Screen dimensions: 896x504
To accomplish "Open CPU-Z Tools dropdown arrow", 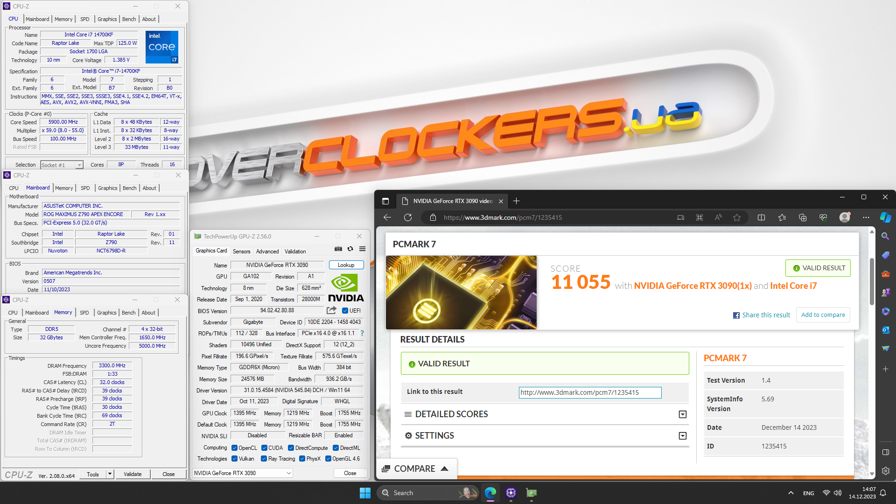I will pyautogui.click(x=110, y=474).
